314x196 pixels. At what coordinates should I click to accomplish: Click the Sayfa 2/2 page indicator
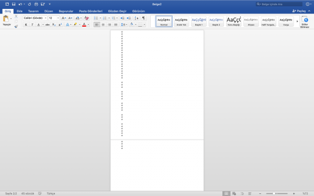(x=11, y=193)
